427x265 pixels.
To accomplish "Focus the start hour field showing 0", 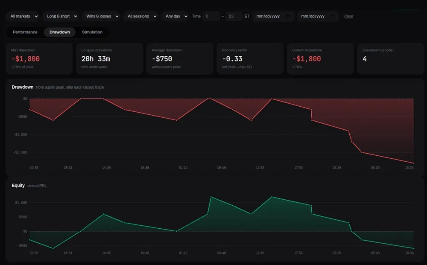I will [211, 16].
